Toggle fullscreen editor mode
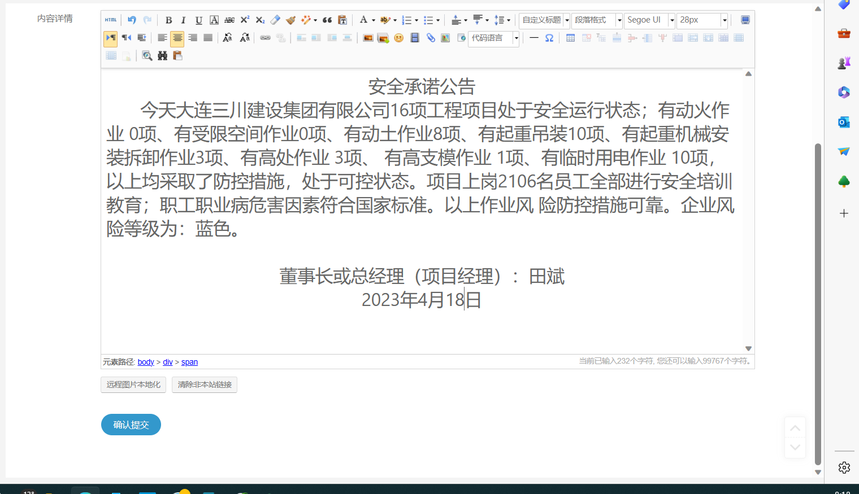 point(745,20)
